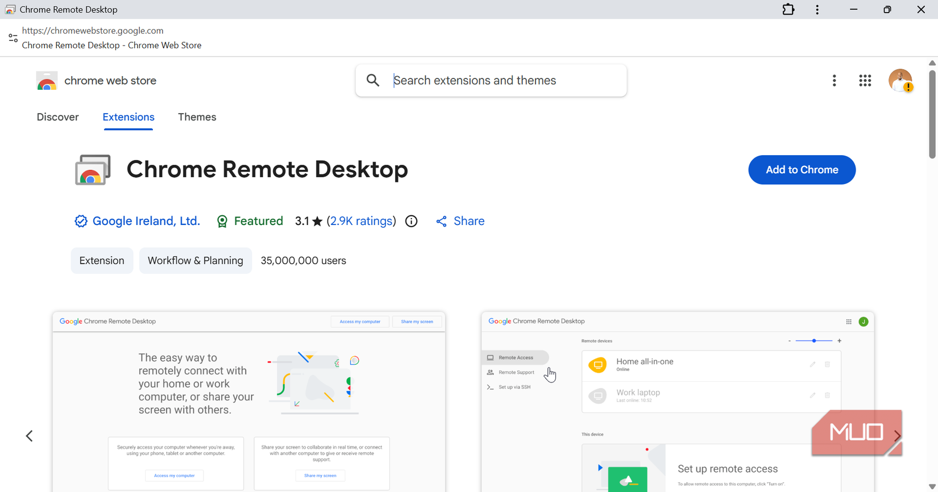Viewport: 938px width, 492px height.
Task: Open the Google apps grid
Action: [x=865, y=81]
